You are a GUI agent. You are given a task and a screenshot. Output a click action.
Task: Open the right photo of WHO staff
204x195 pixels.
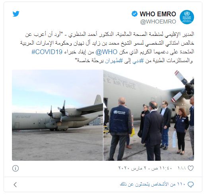tap(149, 115)
